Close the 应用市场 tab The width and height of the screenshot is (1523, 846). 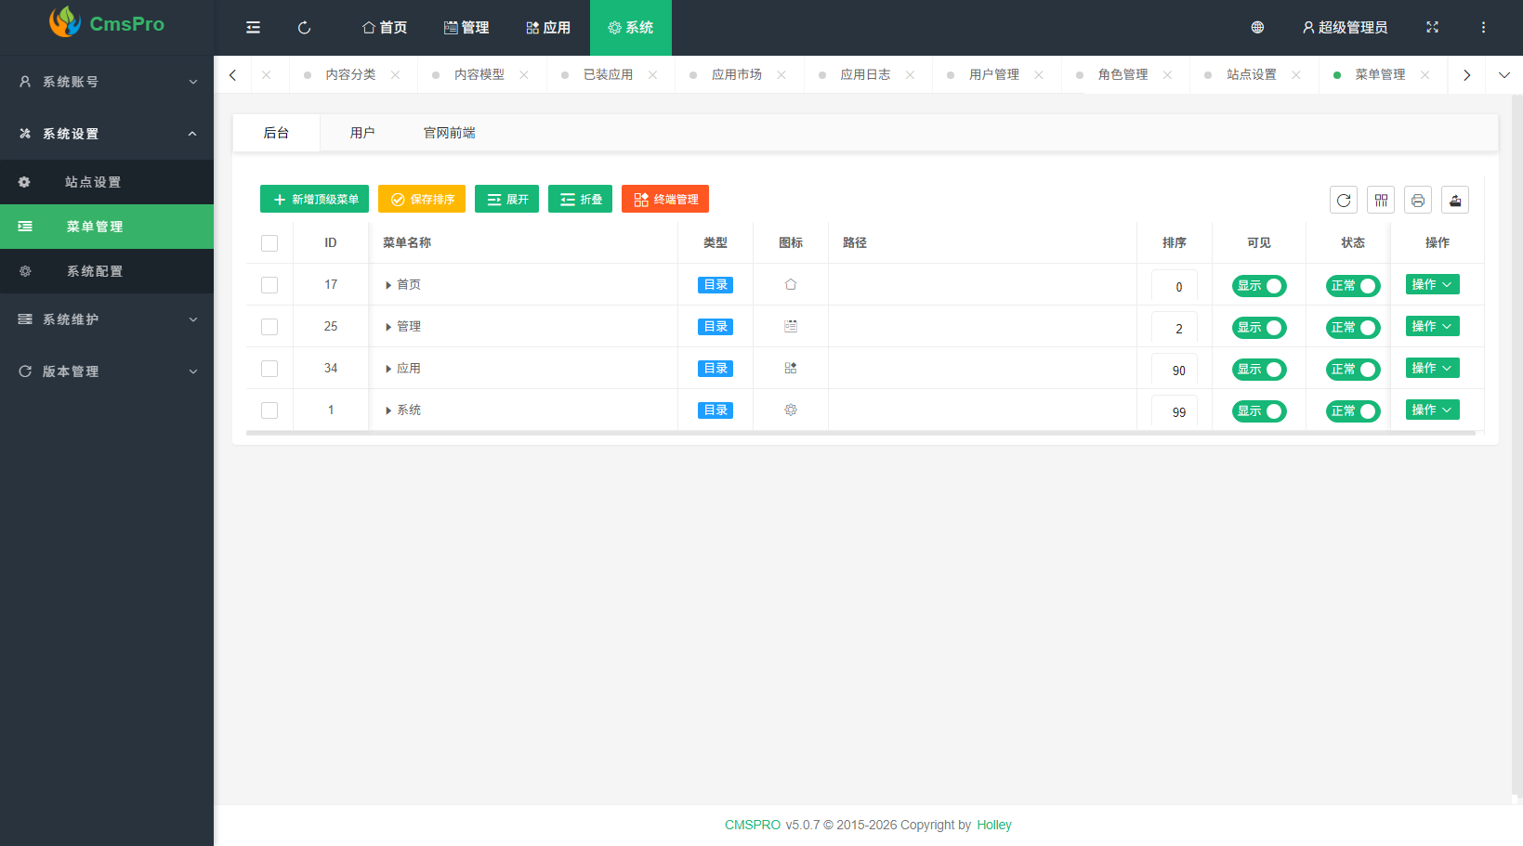[781, 75]
